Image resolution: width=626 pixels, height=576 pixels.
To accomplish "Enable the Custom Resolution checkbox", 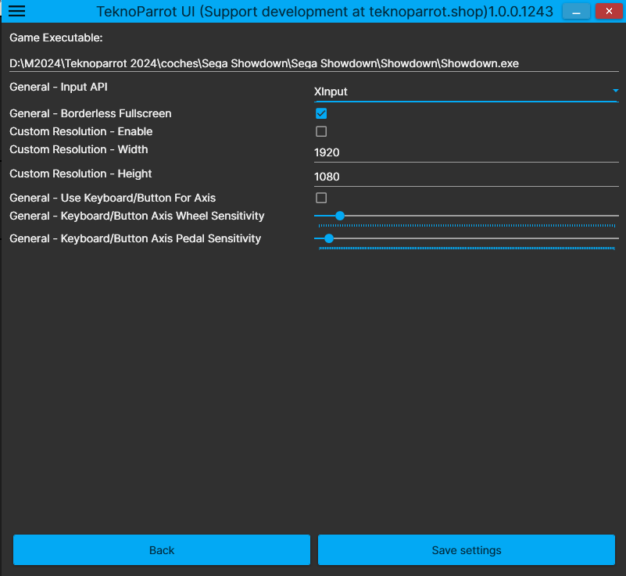I will [321, 131].
